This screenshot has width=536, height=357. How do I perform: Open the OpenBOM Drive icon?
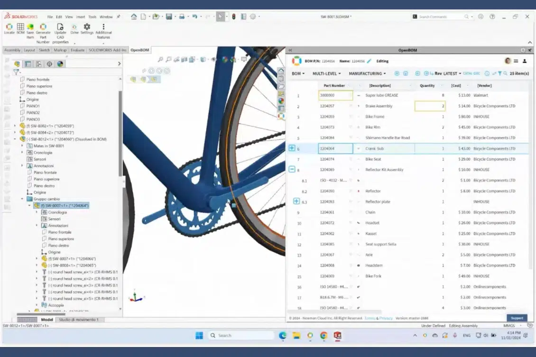74,27
